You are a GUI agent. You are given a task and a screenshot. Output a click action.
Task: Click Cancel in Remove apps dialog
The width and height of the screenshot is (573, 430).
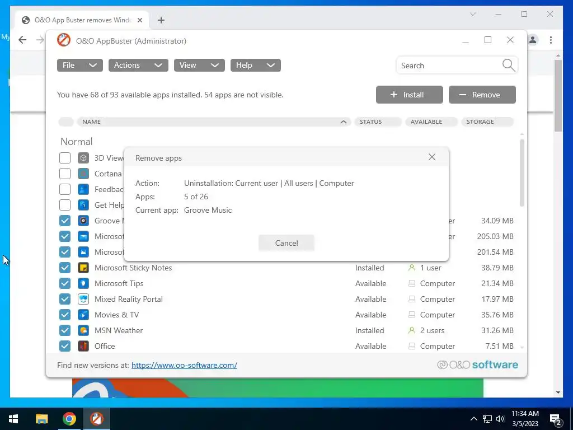click(x=286, y=243)
